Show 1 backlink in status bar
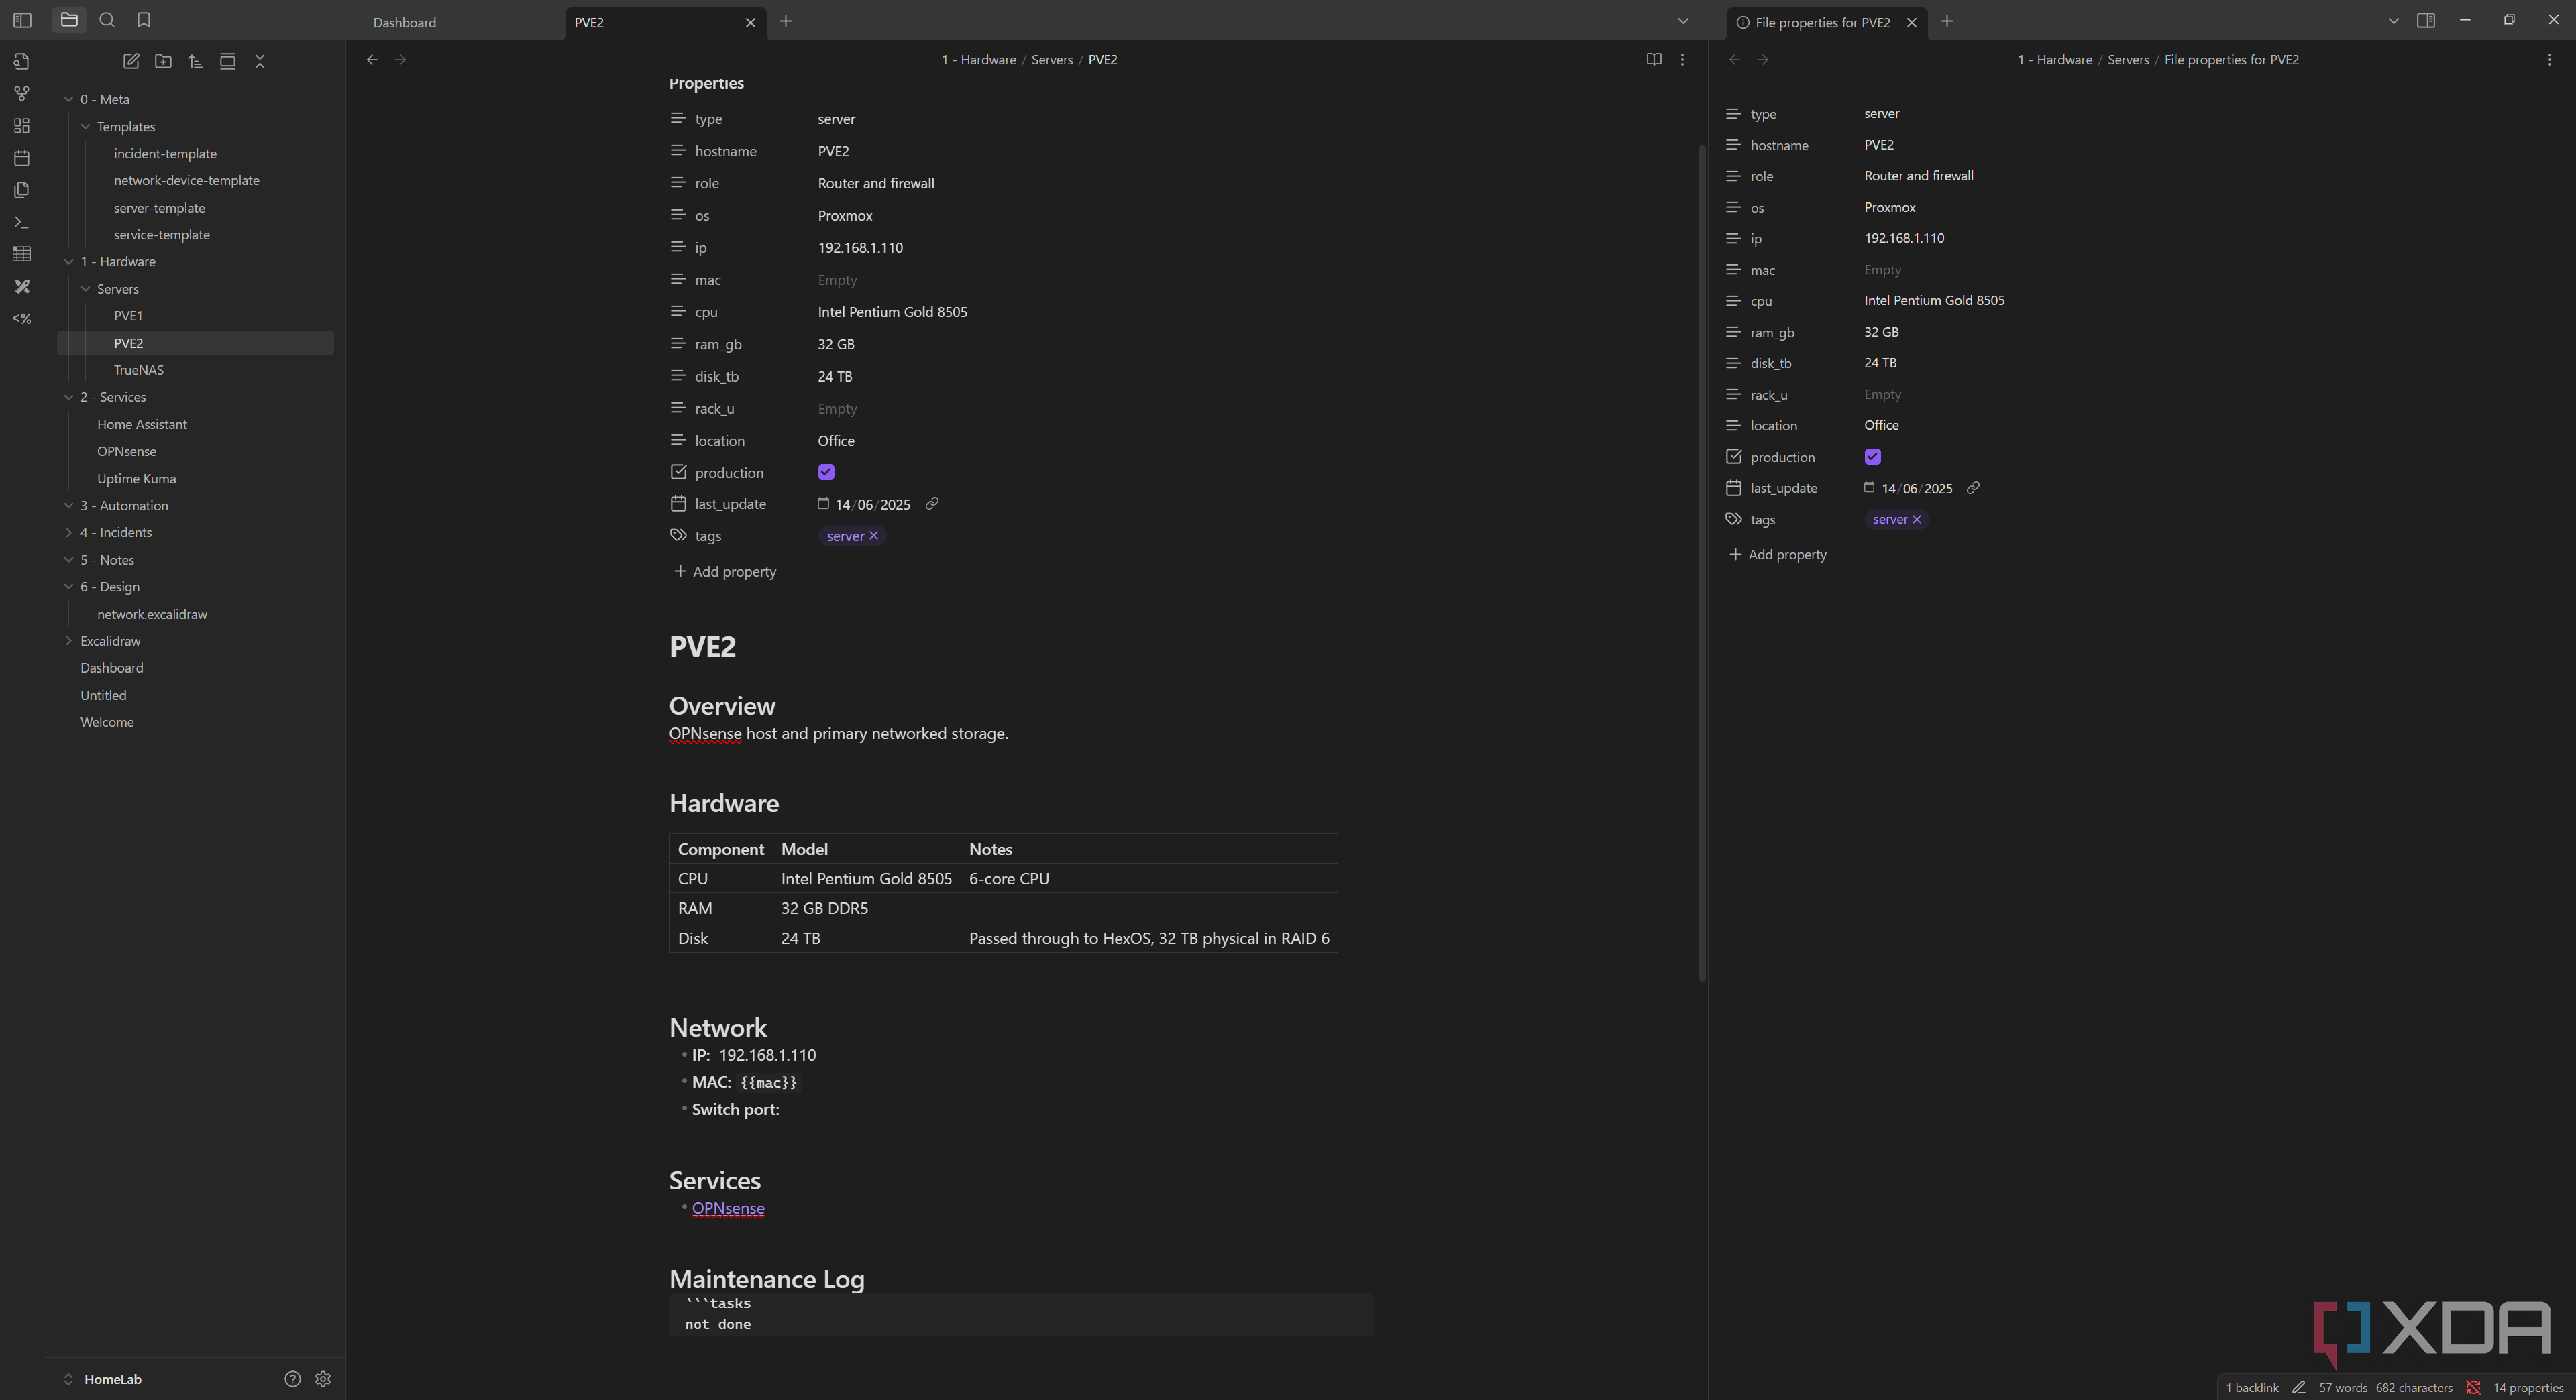This screenshot has width=2576, height=1400. pos(2252,1387)
